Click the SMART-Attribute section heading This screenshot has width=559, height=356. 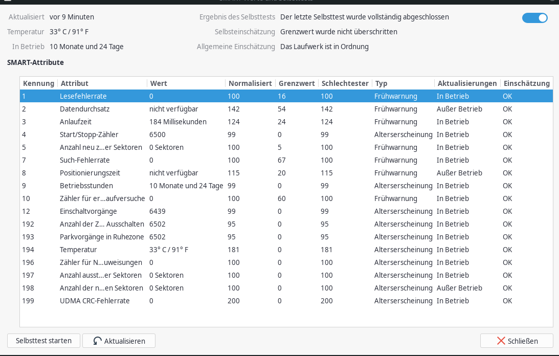point(35,62)
